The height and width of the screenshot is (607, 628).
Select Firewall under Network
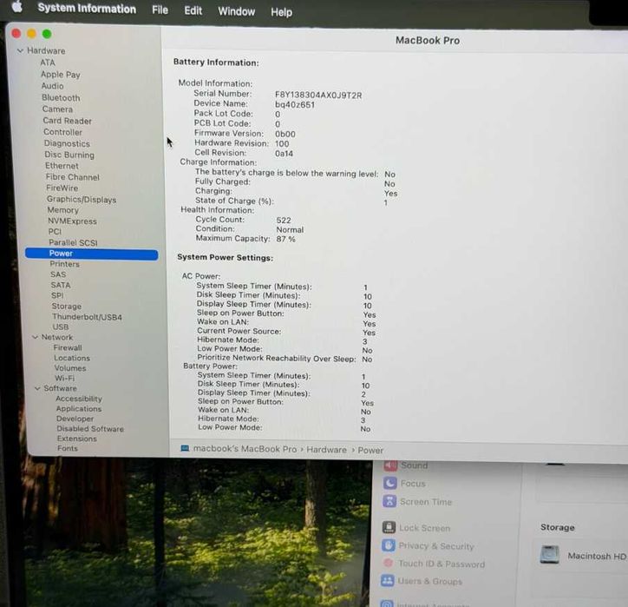tap(68, 347)
